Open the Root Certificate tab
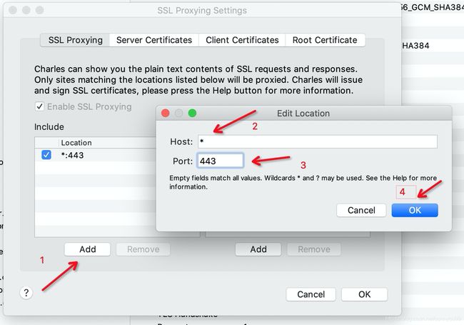This screenshot has width=464, height=325. tap(325, 40)
